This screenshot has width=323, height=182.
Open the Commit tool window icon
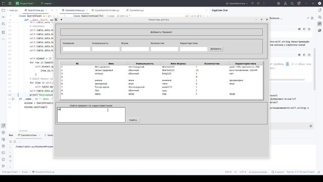coord(4,17)
